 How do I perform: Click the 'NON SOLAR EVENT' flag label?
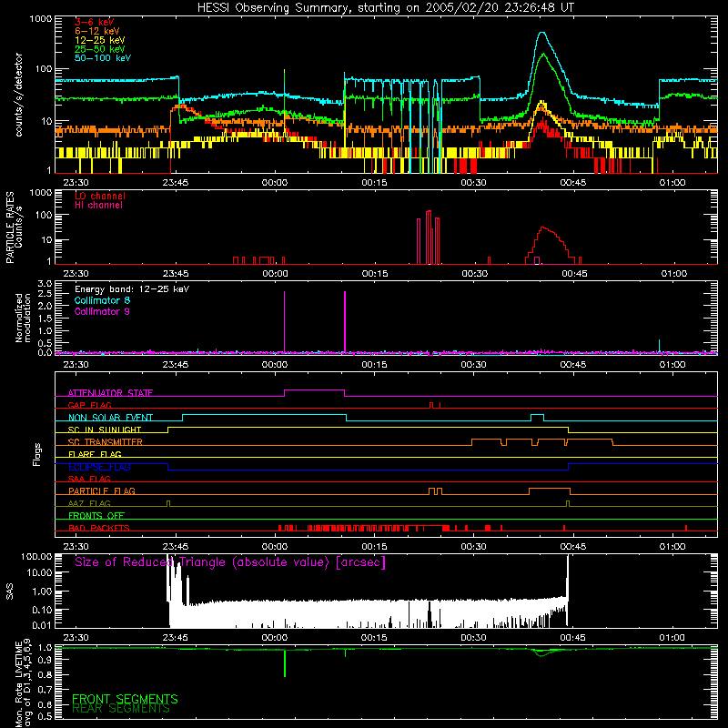(x=110, y=418)
